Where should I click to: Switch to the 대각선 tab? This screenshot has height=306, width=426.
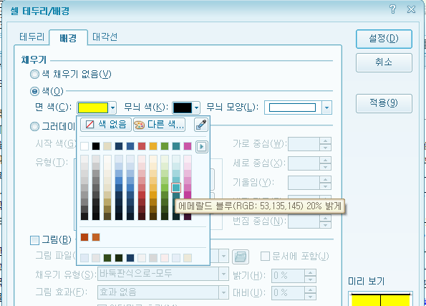coord(105,37)
